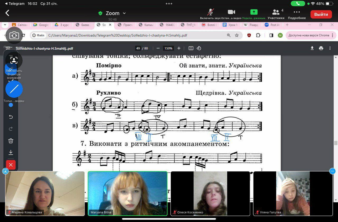
Task: Save annotations with the download arrow icon
Action: pos(11,153)
